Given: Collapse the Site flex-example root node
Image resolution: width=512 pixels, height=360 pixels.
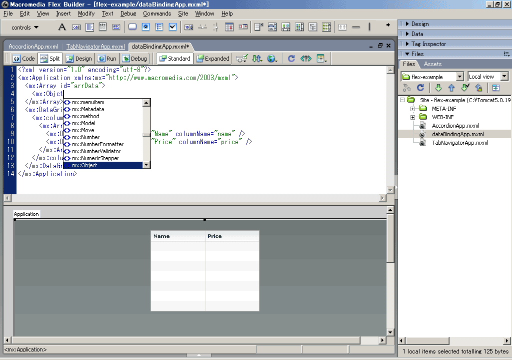Looking at the screenshot, I should coord(402,100).
